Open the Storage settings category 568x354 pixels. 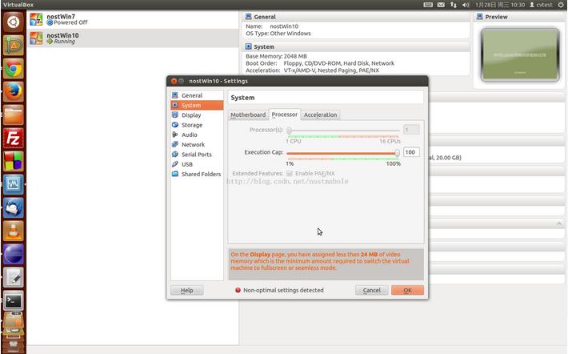(197, 125)
